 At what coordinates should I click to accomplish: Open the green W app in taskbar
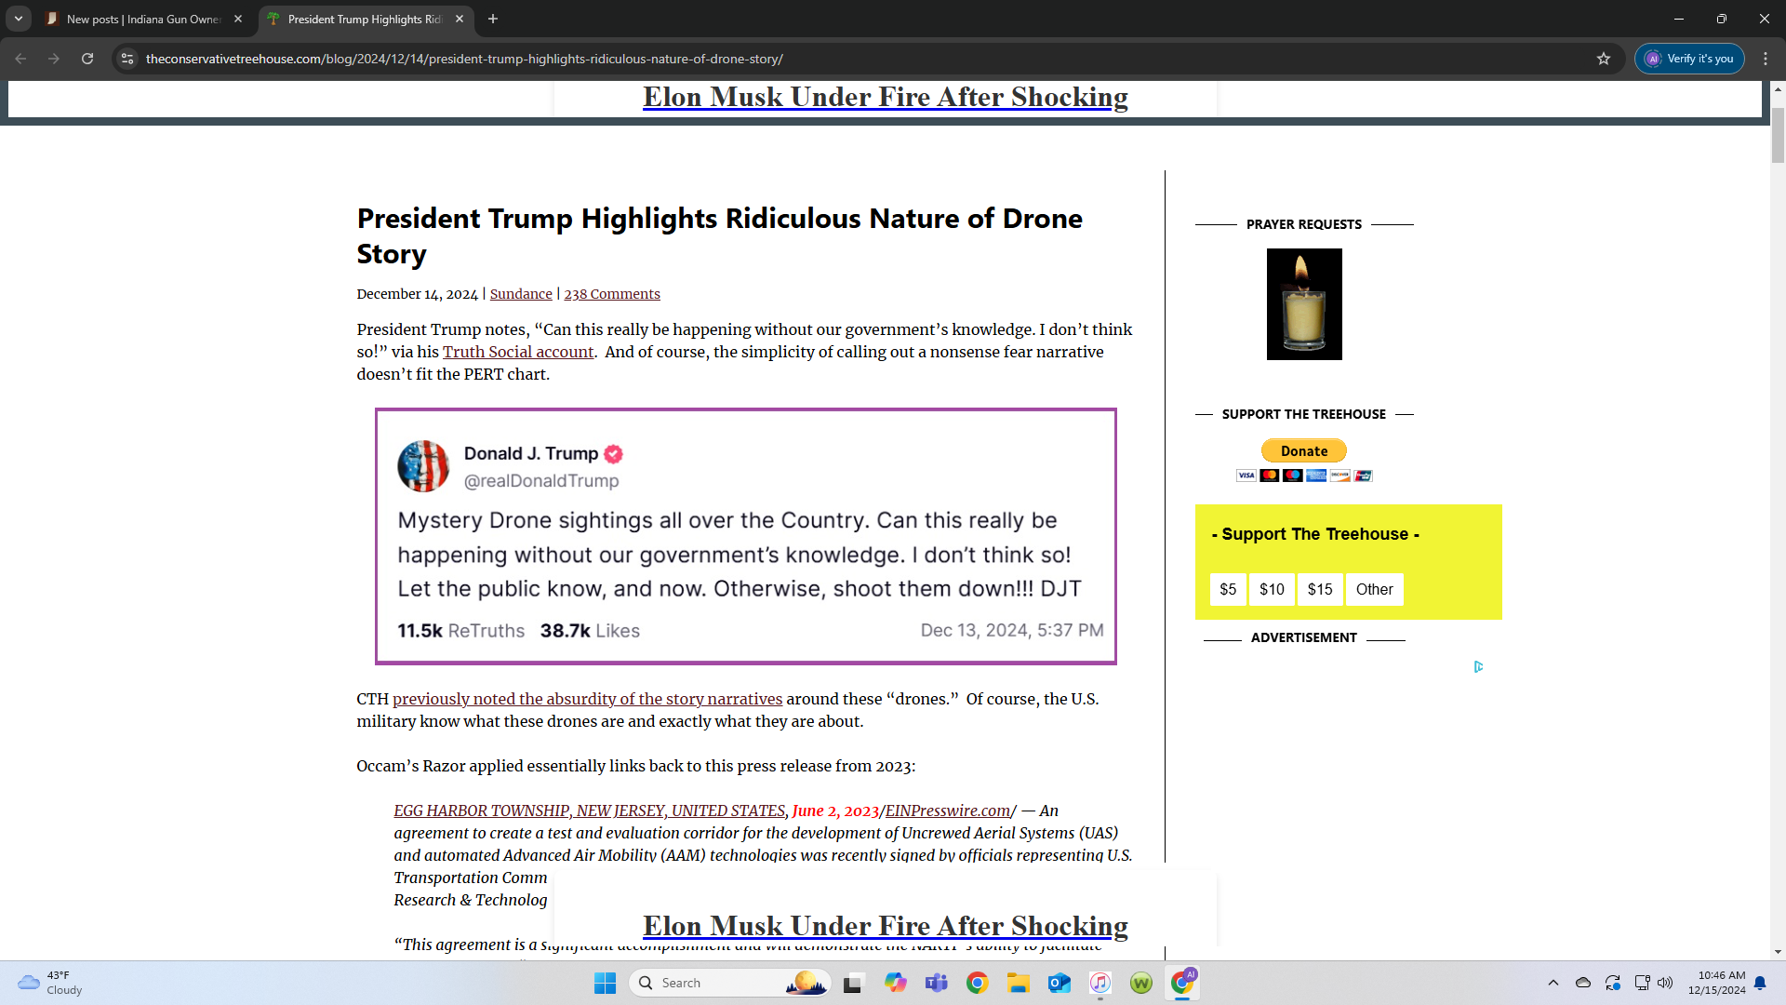(1140, 983)
